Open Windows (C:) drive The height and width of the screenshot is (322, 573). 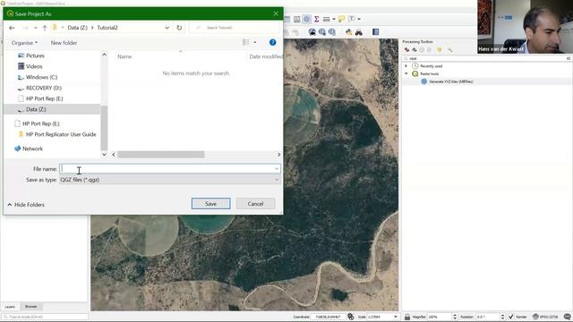[42, 77]
